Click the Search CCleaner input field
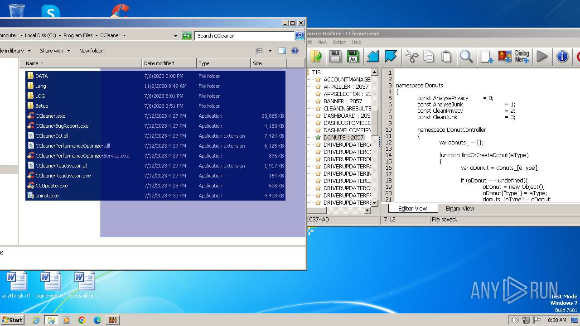Image resolution: width=580 pixels, height=326 pixels. tap(245, 35)
